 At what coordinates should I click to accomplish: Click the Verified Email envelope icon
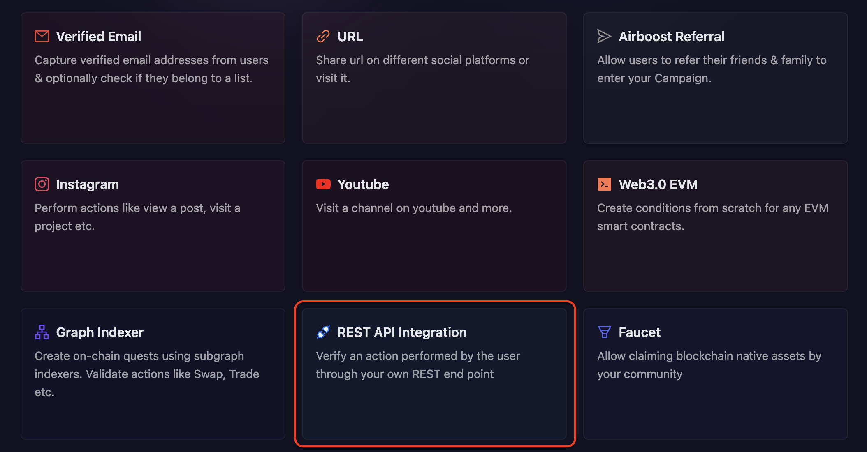pyautogui.click(x=42, y=36)
